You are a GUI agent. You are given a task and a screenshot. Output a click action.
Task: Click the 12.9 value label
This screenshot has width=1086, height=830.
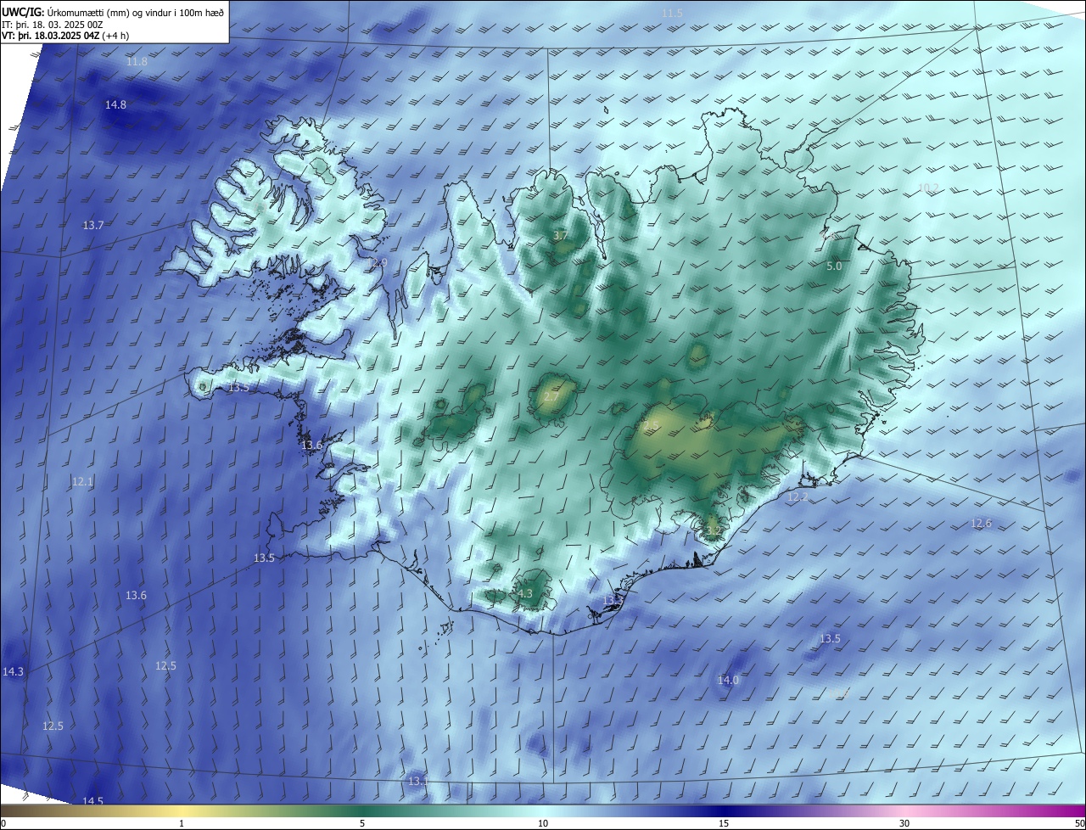point(377,264)
